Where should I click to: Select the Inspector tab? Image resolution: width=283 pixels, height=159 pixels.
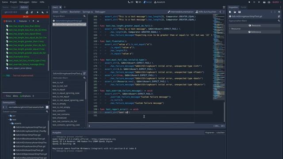(x=233, y=7)
